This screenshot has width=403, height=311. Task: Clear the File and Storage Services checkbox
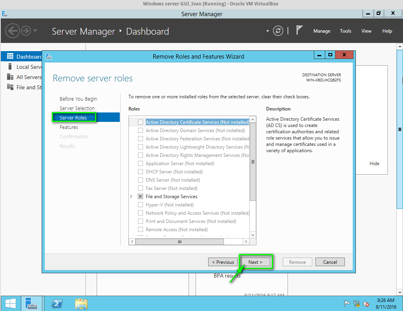(x=140, y=196)
